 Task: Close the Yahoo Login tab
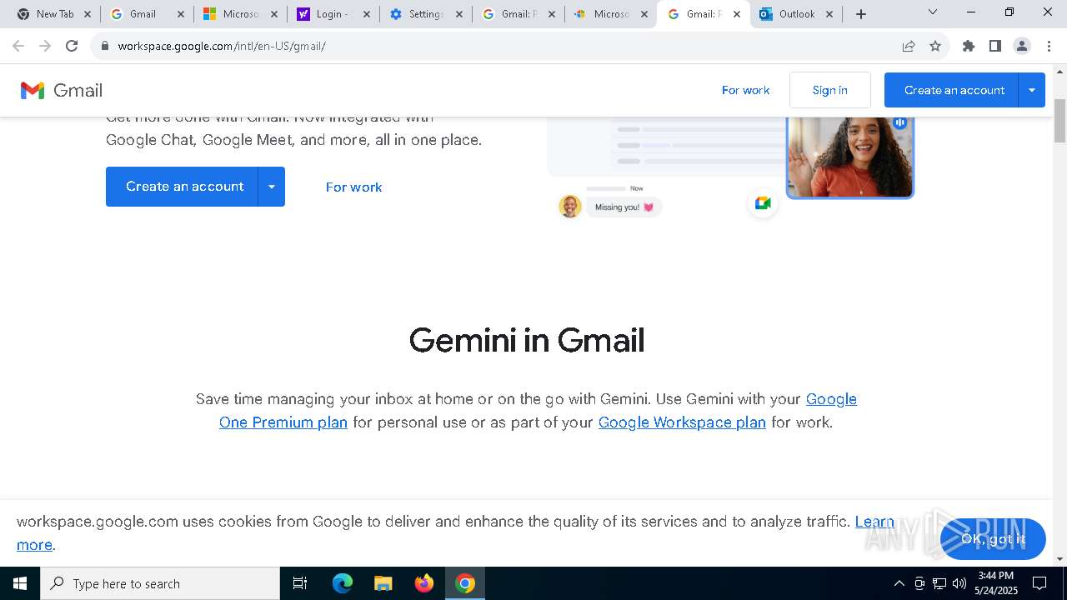click(366, 14)
